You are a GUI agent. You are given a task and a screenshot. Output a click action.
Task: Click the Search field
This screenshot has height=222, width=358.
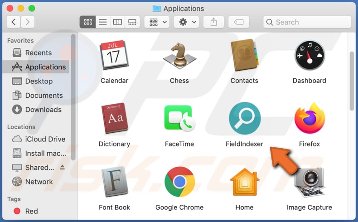(x=307, y=22)
